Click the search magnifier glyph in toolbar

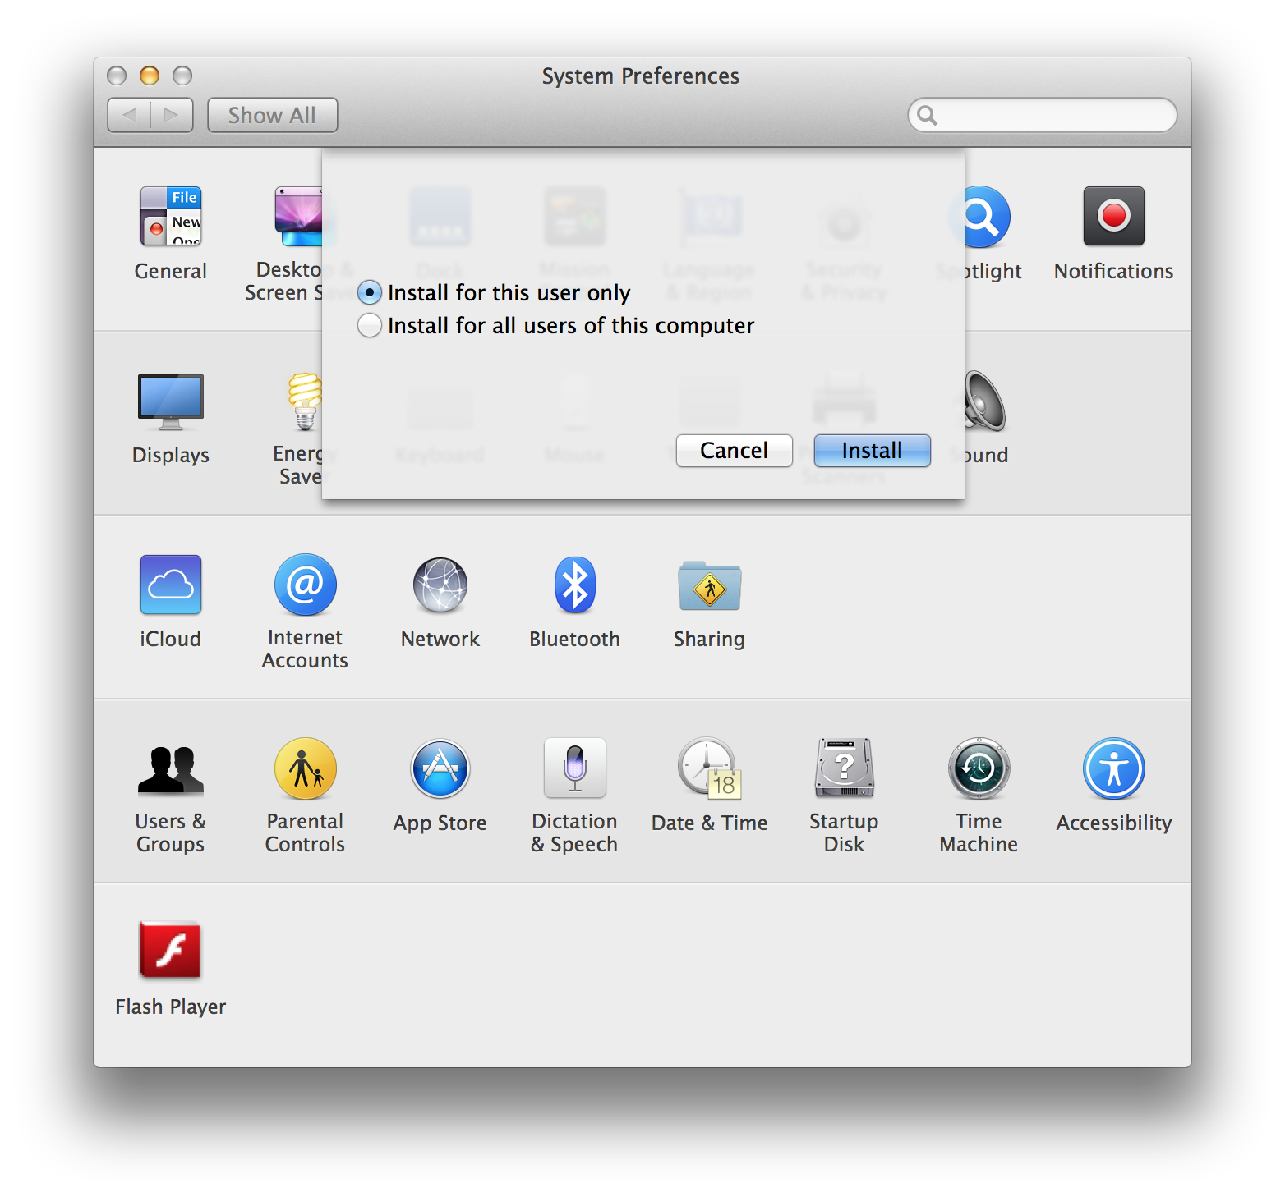coord(927,115)
